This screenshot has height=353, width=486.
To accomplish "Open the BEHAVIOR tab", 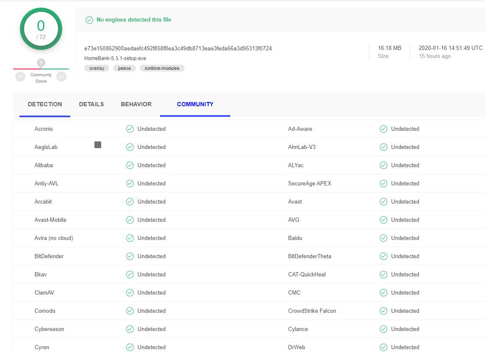I will 136,105.
